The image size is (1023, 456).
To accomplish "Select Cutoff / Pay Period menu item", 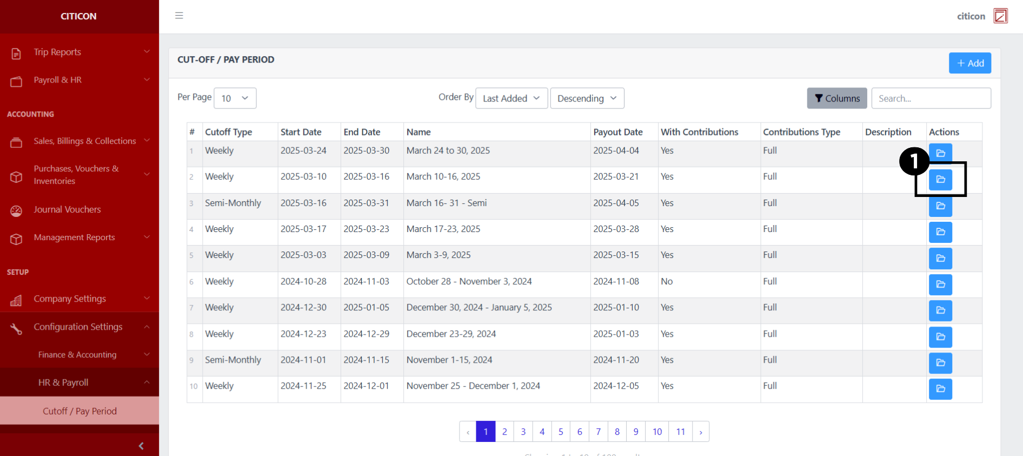I will coord(79,411).
